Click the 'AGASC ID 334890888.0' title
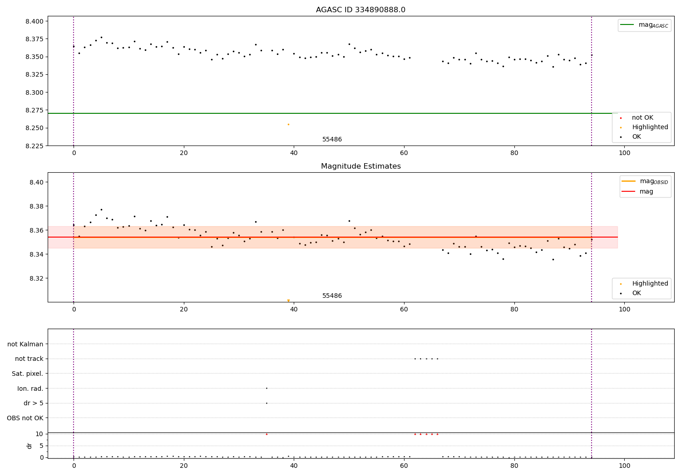Viewport: 681px width, 476px height. pos(360,10)
